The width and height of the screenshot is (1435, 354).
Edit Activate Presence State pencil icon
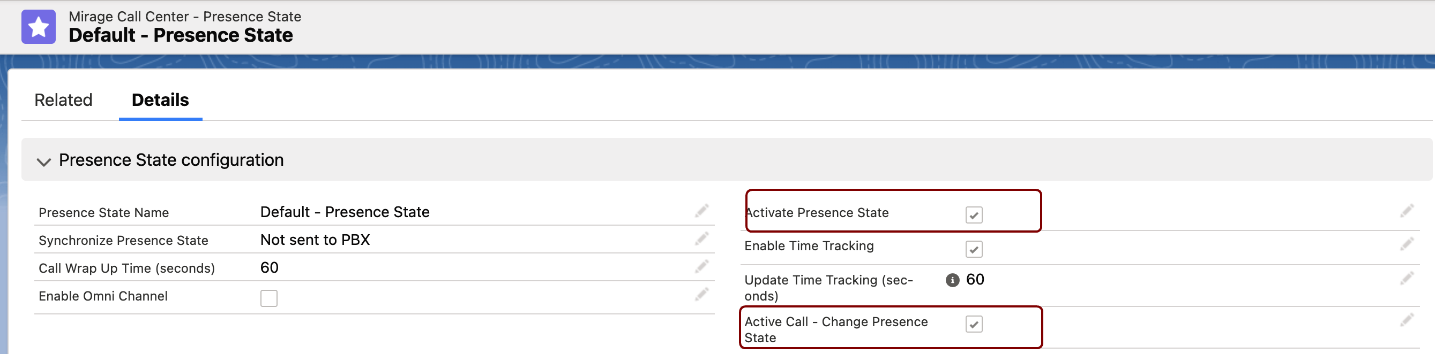1407,211
